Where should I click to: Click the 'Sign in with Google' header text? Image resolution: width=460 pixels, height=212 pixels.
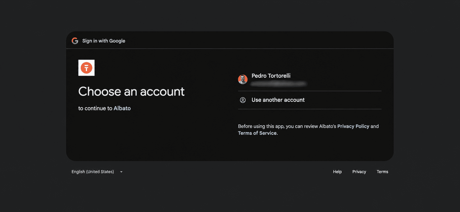coord(104,41)
